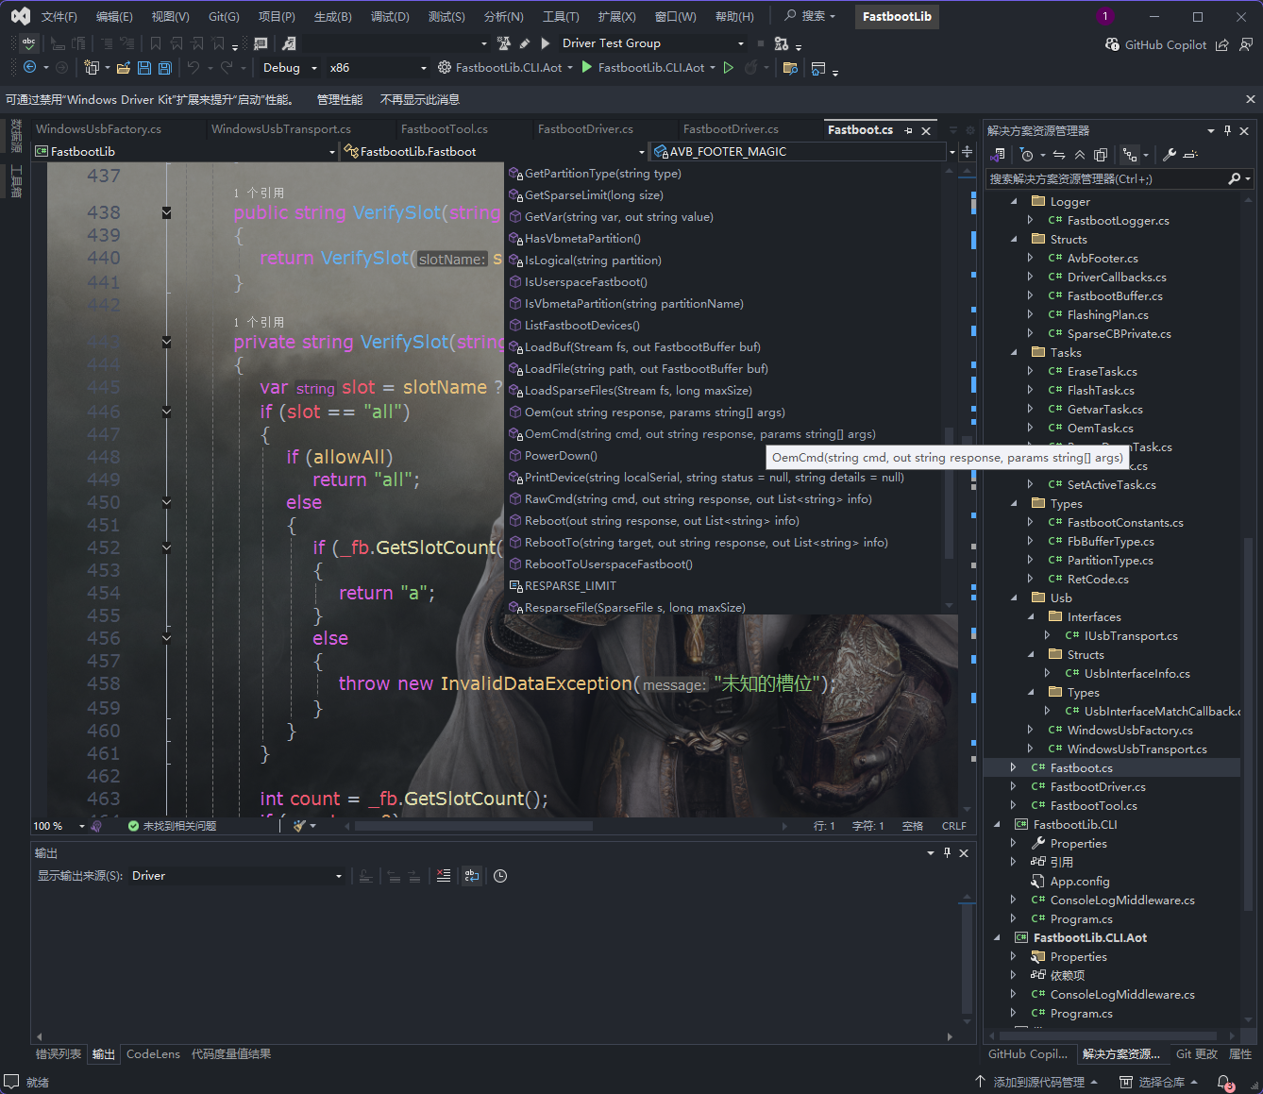Click the Sync with Active Document icon
The width and height of the screenshot is (1263, 1094).
tap(1059, 155)
